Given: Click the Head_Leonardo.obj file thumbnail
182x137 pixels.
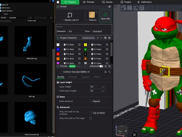Looking at the screenshot, I should click(x=31, y=117).
